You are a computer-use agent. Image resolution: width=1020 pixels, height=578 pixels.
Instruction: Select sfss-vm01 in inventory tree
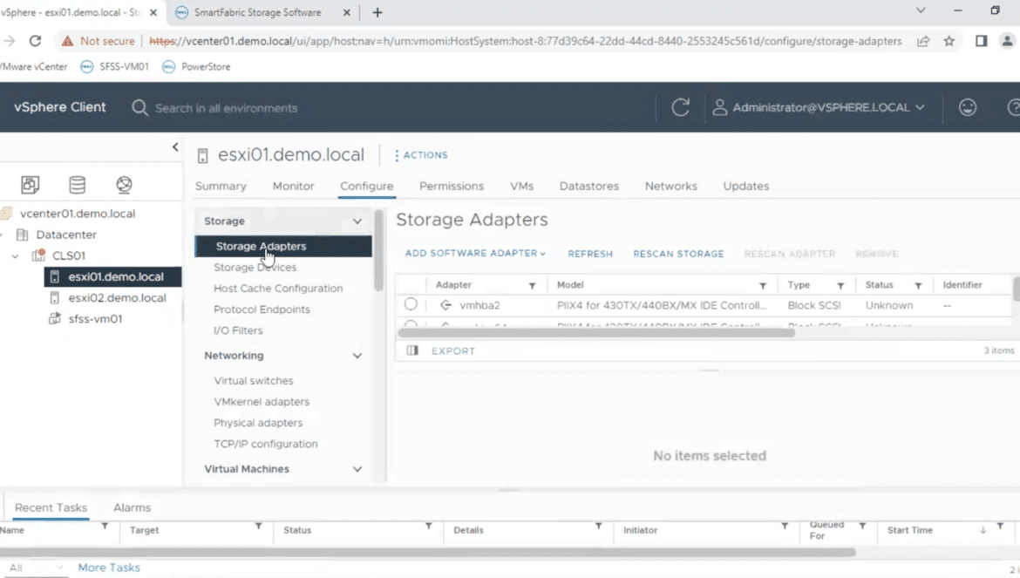(x=95, y=318)
